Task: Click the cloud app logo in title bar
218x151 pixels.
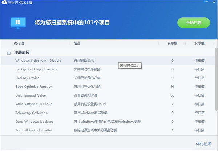Action: point(4,2)
